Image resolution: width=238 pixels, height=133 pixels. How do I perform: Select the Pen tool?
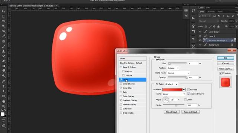coord(4,81)
